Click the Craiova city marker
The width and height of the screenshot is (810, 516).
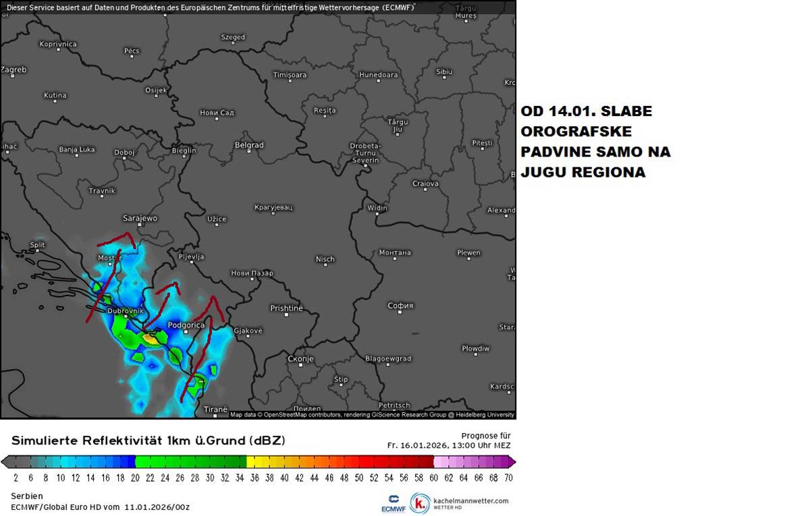click(425, 190)
